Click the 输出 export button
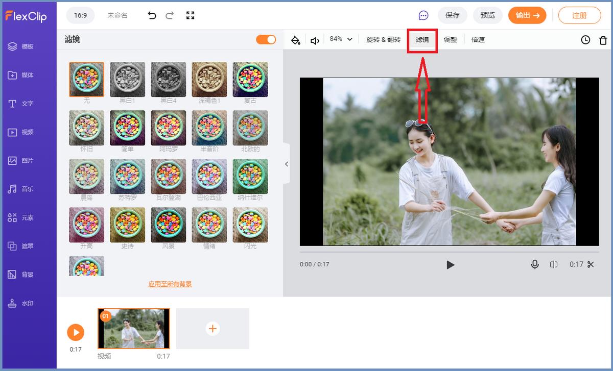Image resolution: width=613 pixels, height=371 pixels. tap(527, 15)
